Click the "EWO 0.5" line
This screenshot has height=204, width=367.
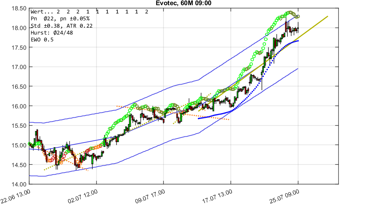pos(42,40)
